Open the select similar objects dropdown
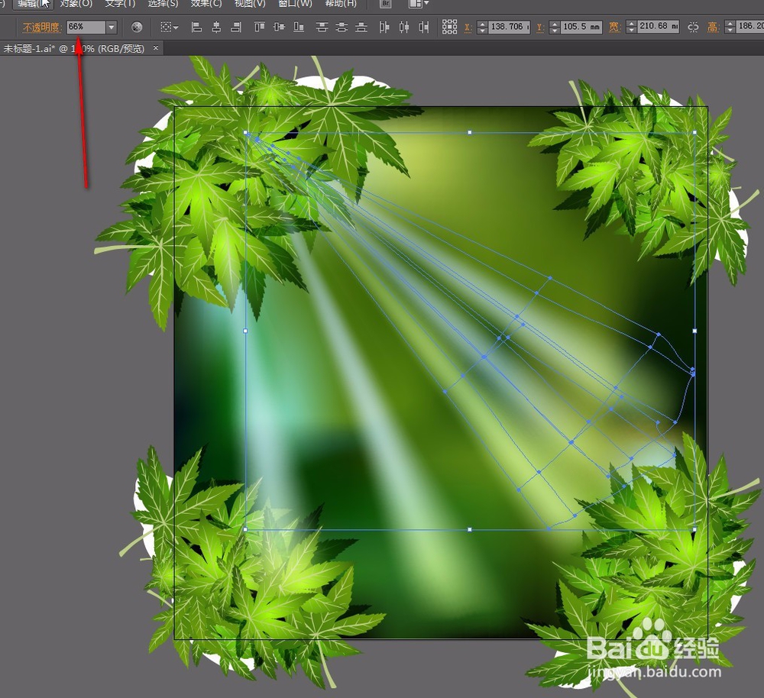The image size is (764, 698). 175,27
